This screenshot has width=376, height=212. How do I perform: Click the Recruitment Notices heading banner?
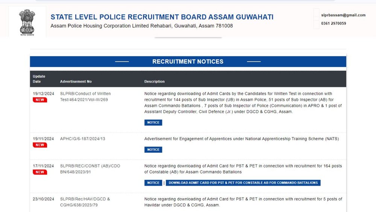188,61
